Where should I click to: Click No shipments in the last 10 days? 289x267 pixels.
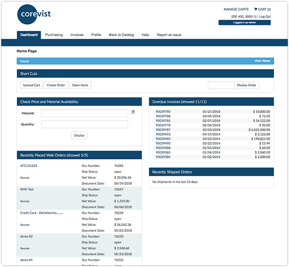tap(175, 182)
